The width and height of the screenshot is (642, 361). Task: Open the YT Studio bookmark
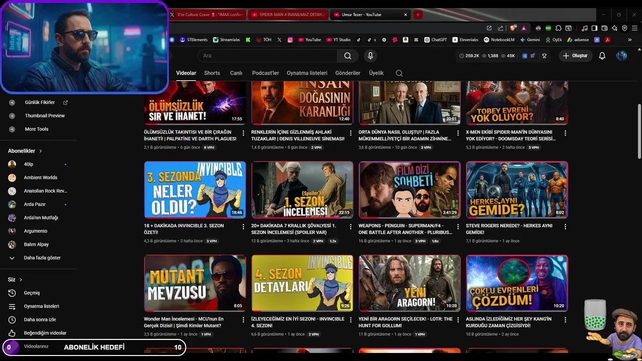[339, 40]
